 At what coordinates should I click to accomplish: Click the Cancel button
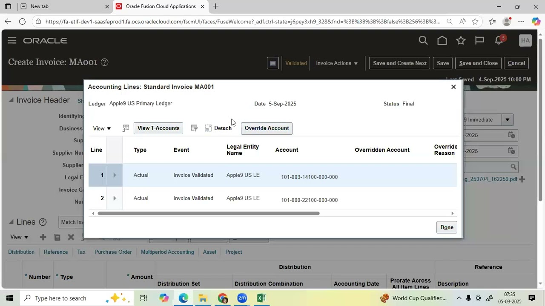516,63
